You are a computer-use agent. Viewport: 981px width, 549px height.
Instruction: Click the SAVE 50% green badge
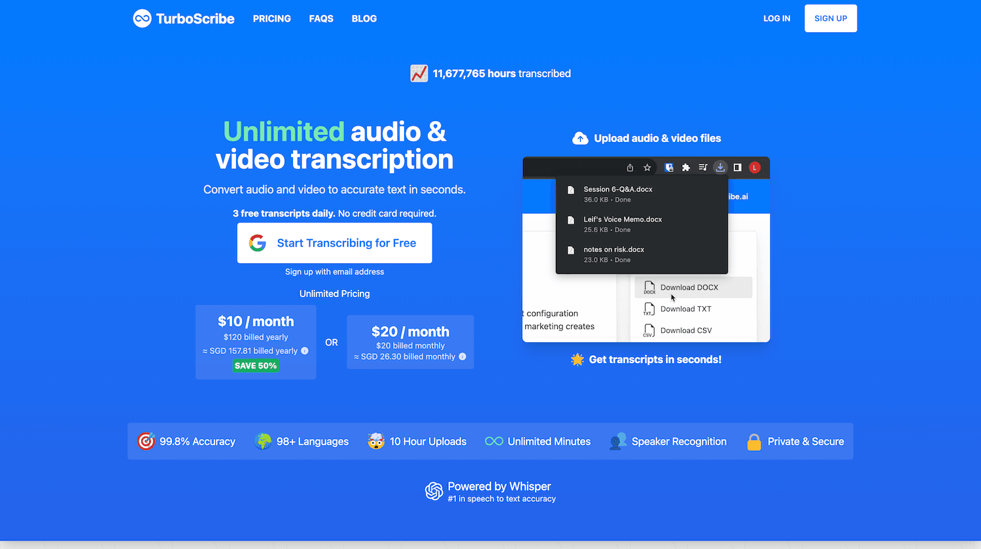(x=256, y=366)
